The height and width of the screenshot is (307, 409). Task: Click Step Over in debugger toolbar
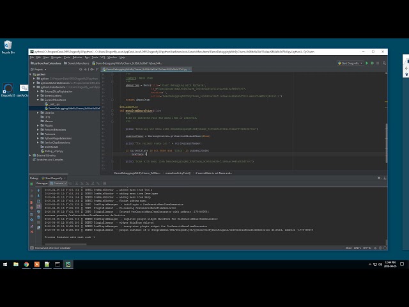coord(77,184)
